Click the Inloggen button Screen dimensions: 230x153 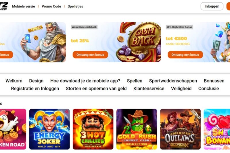(212, 6)
